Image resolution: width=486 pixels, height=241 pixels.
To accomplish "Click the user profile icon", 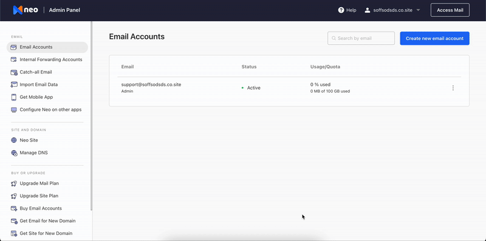I will click(368, 10).
